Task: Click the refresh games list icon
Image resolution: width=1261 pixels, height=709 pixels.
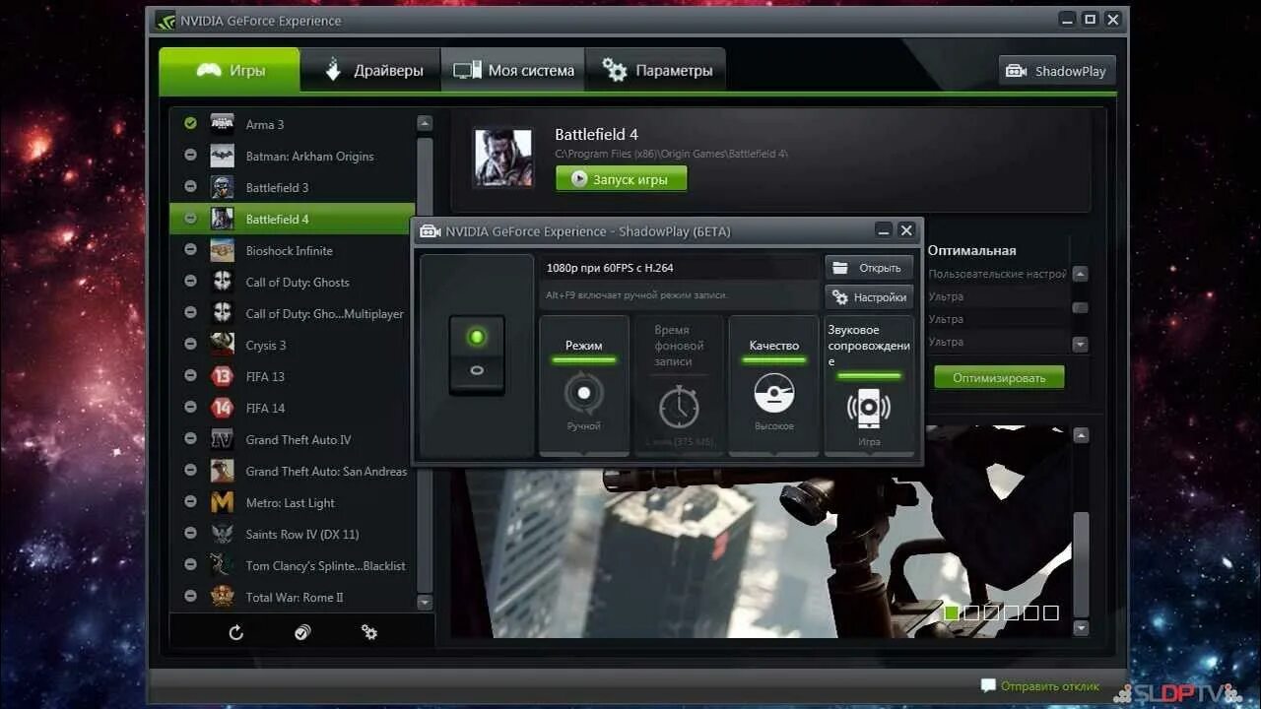Action: [x=236, y=632]
